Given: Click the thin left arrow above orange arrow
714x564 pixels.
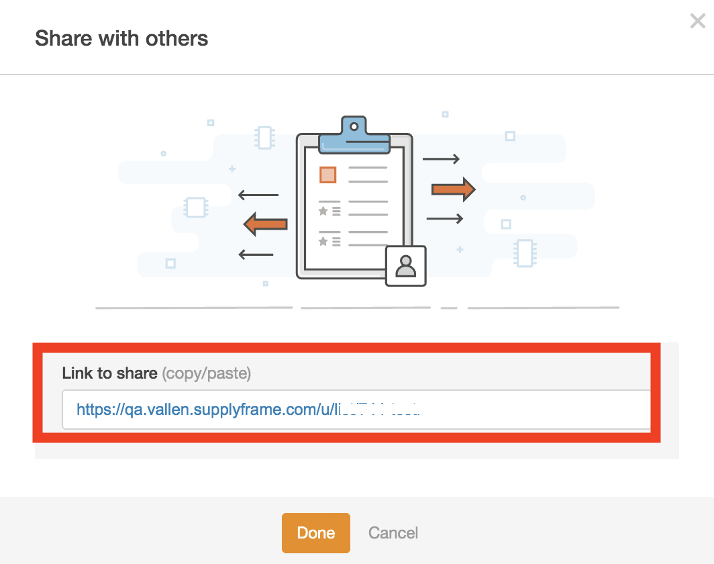Looking at the screenshot, I should [258, 195].
